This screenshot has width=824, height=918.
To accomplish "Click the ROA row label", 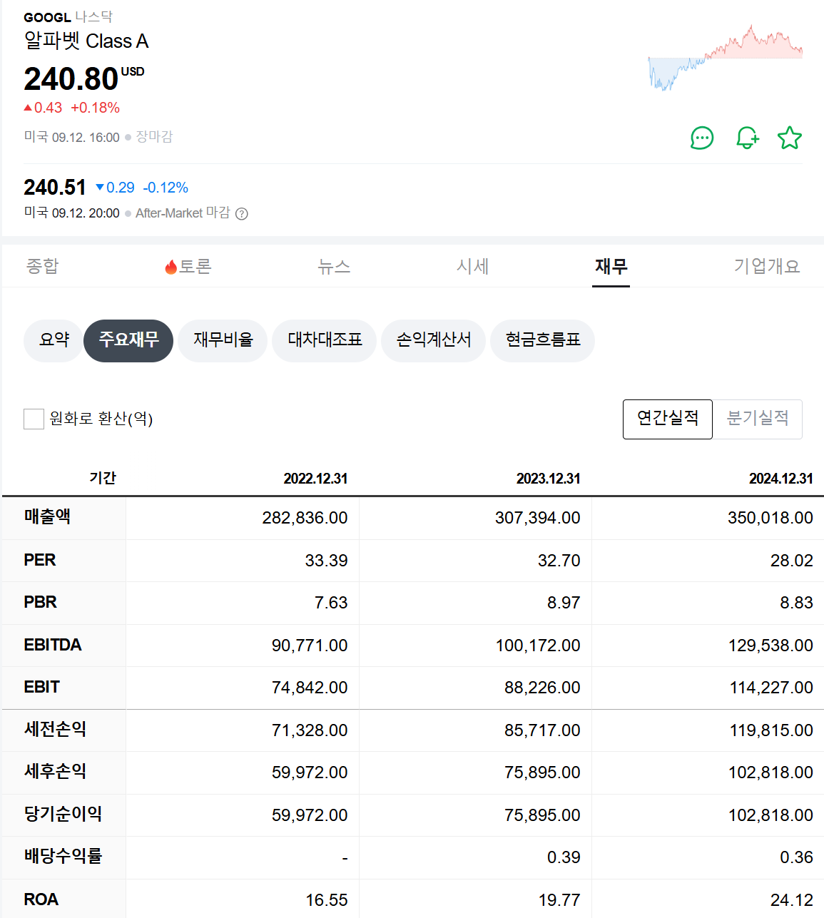I will coord(41,899).
